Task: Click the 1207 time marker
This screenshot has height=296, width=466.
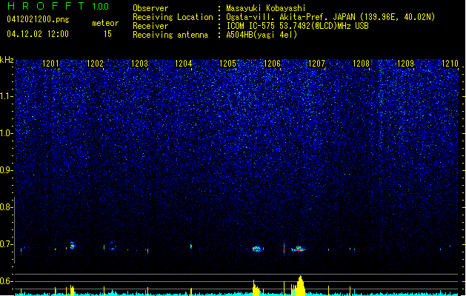Action: 316,64
